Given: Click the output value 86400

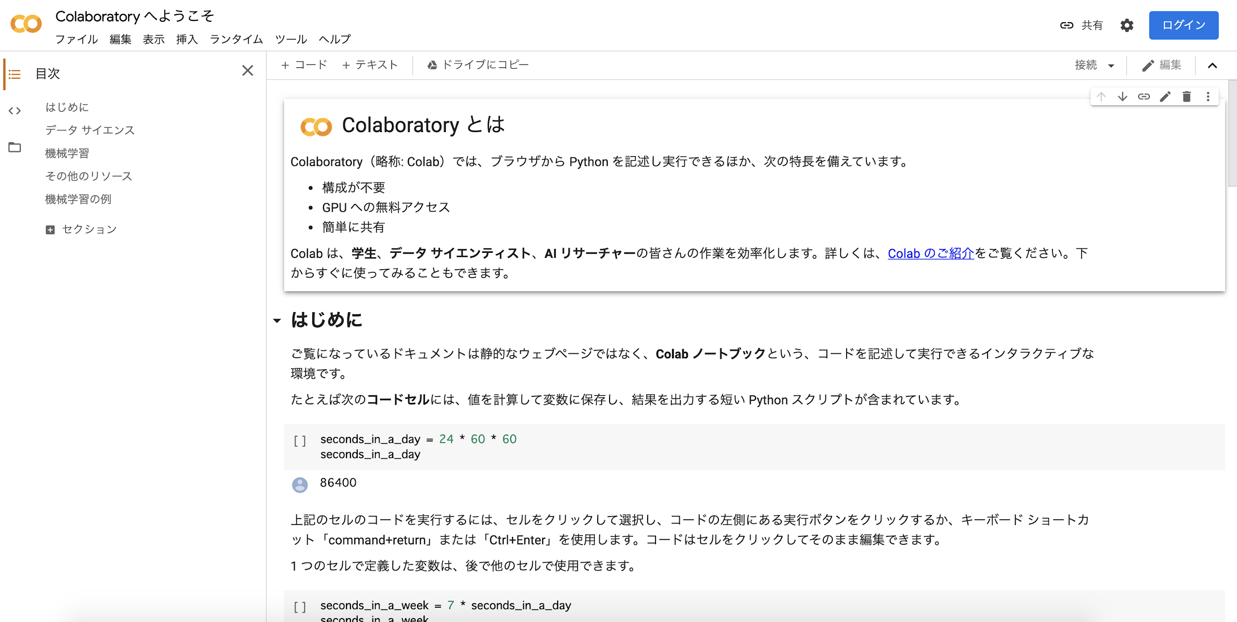Looking at the screenshot, I should (338, 482).
